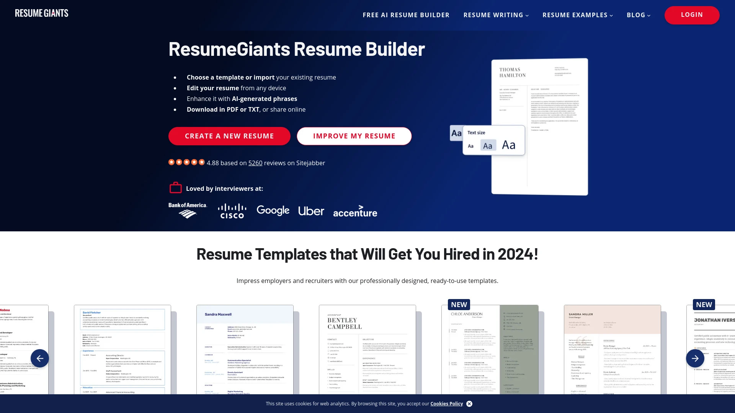This screenshot has height=413, width=735.
Task: Click the cookie dismiss 'X' close icon
Action: point(469,403)
